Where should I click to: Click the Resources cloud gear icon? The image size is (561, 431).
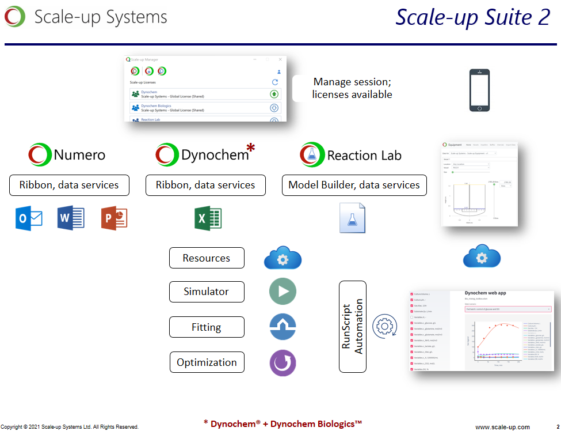[x=283, y=259]
